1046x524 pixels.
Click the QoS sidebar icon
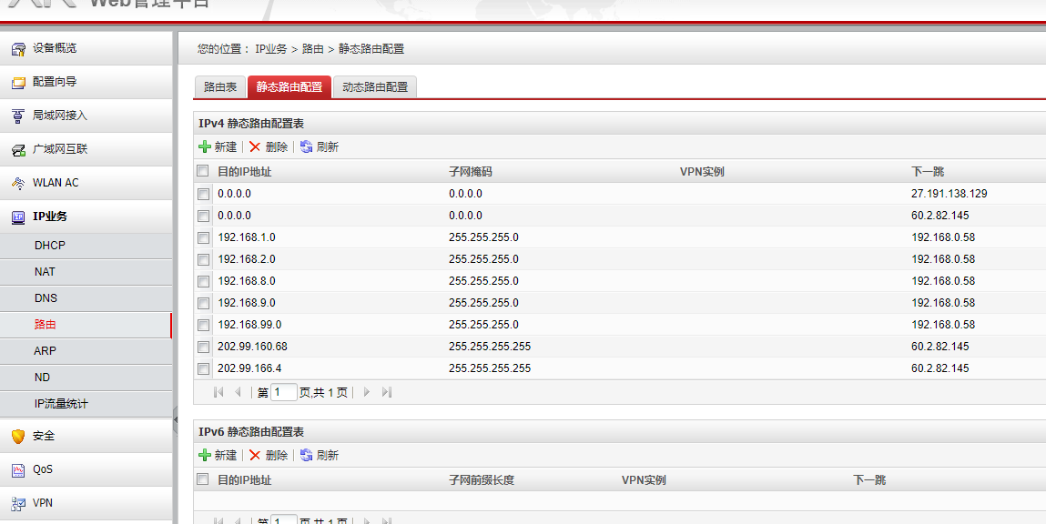(18, 469)
